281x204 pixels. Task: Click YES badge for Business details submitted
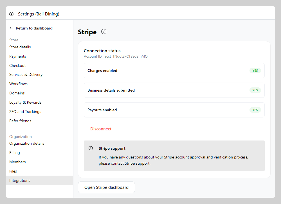tap(255, 90)
